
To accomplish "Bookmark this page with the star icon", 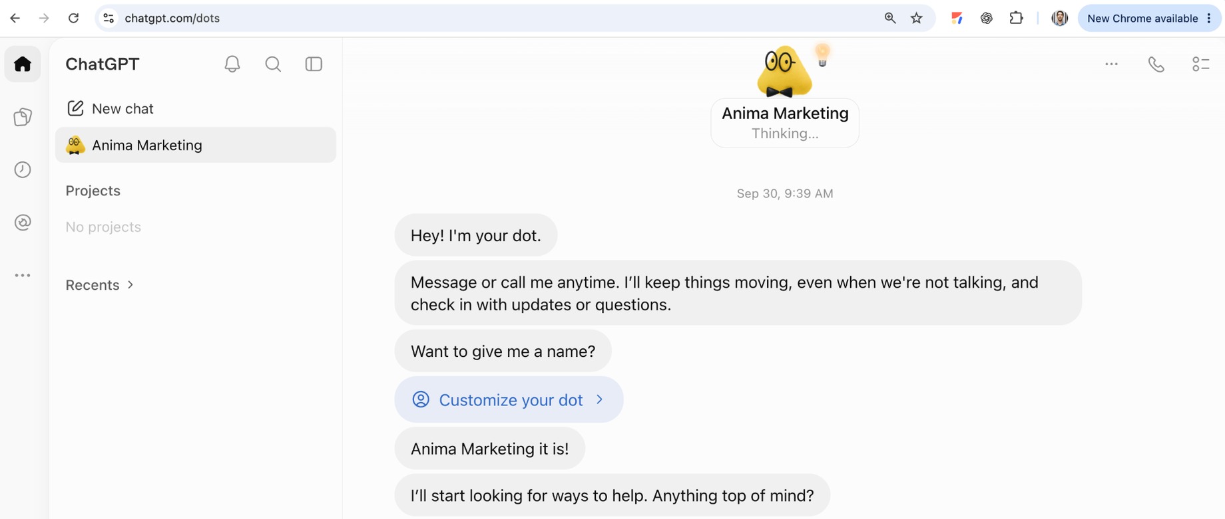I will pyautogui.click(x=917, y=18).
